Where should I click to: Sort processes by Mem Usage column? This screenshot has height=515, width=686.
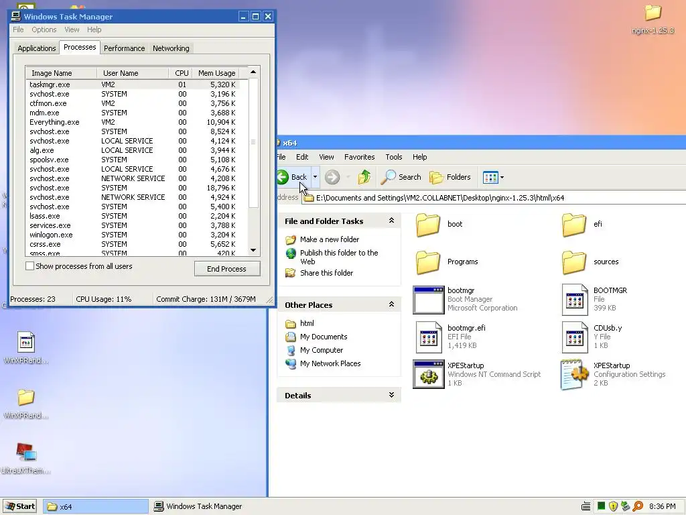[216, 73]
